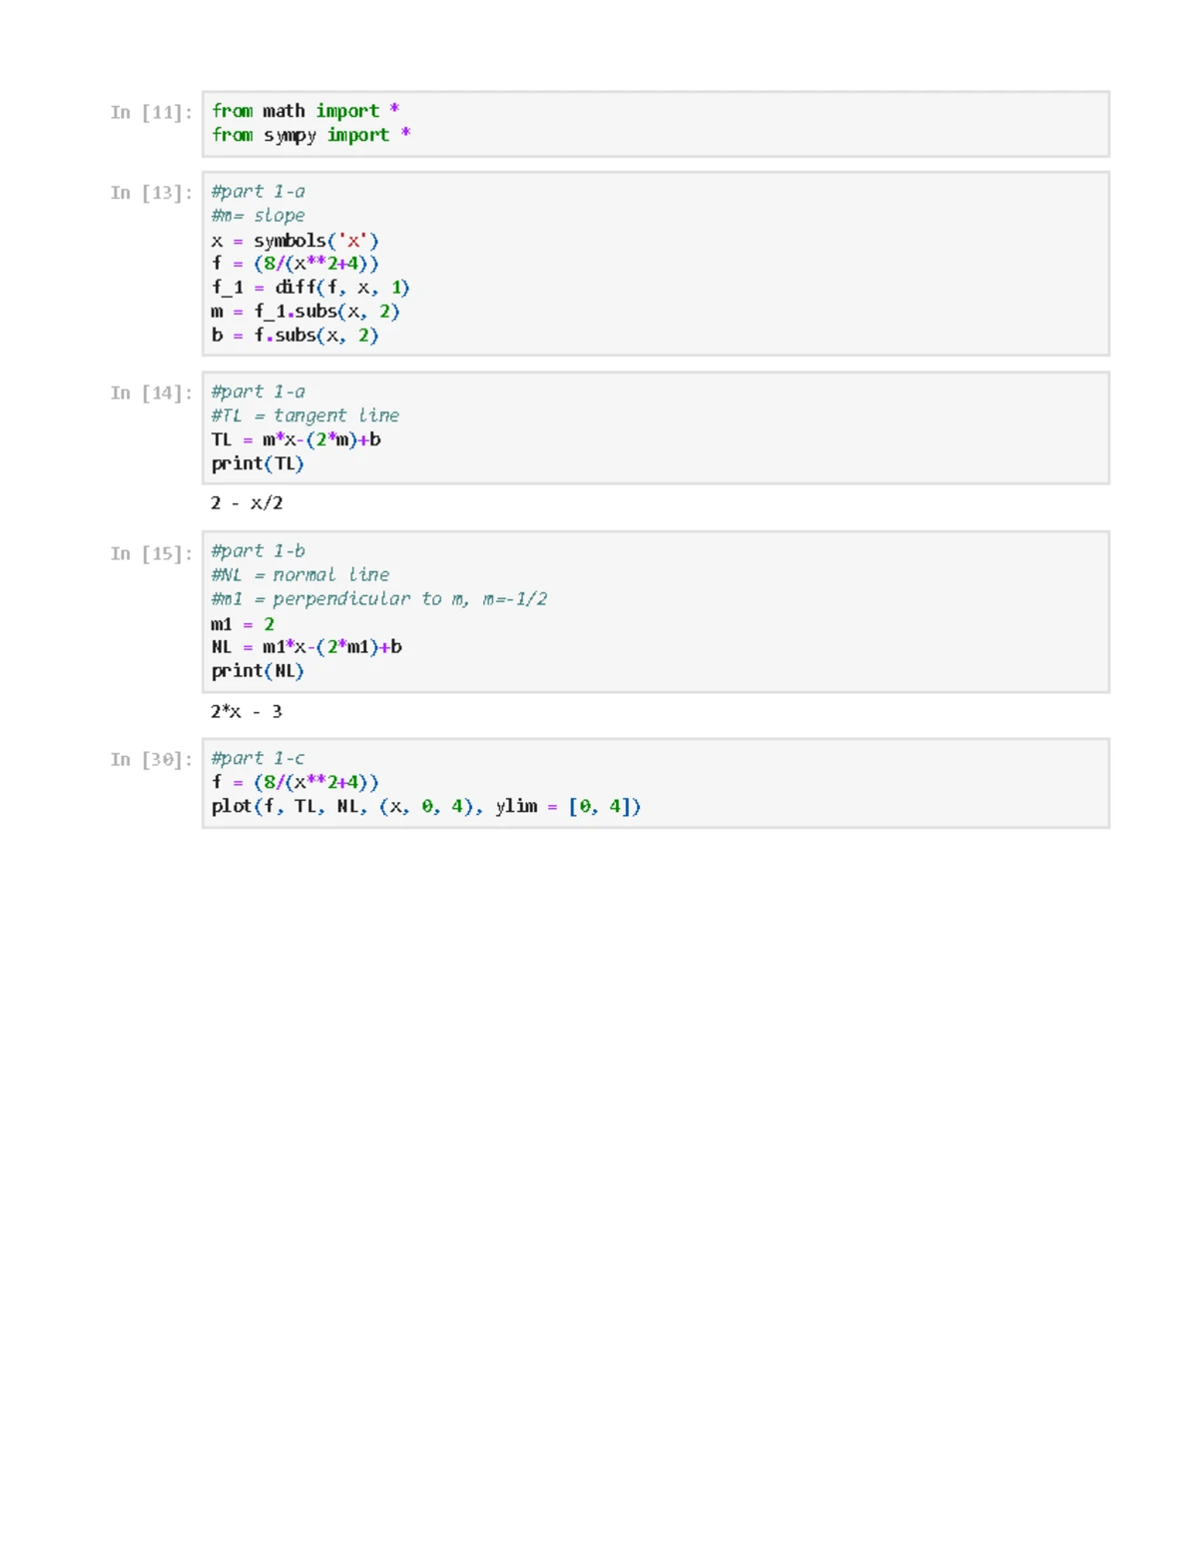Select the b = f.subs(x, 2) line
The image size is (1198, 1551).
coord(295,336)
